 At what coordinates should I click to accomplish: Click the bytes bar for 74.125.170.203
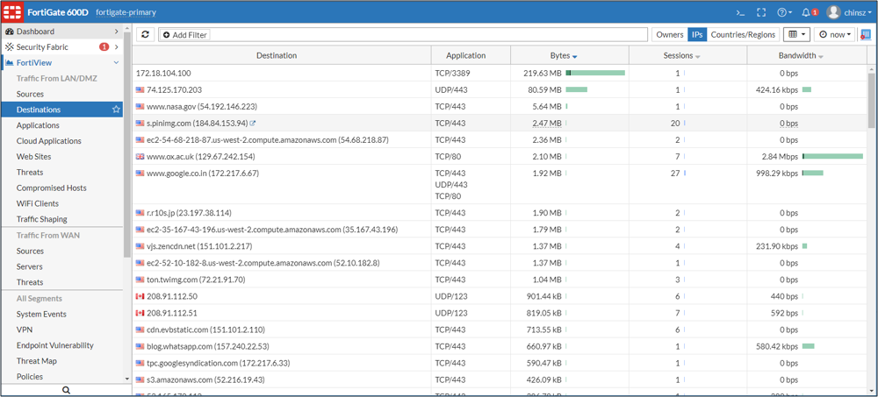(x=576, y=89)
